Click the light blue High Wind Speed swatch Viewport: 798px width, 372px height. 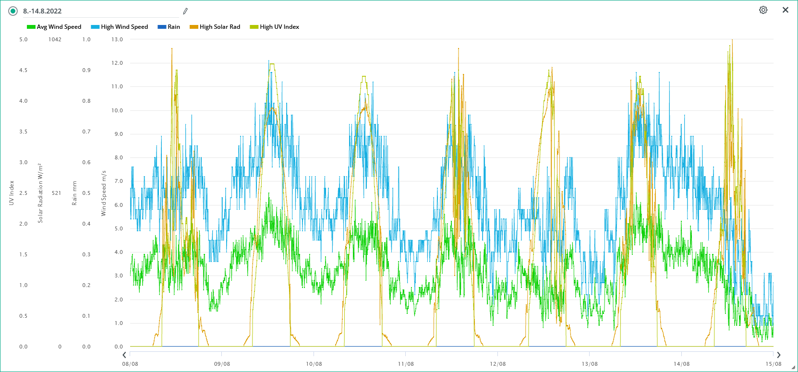click(95, 27)
